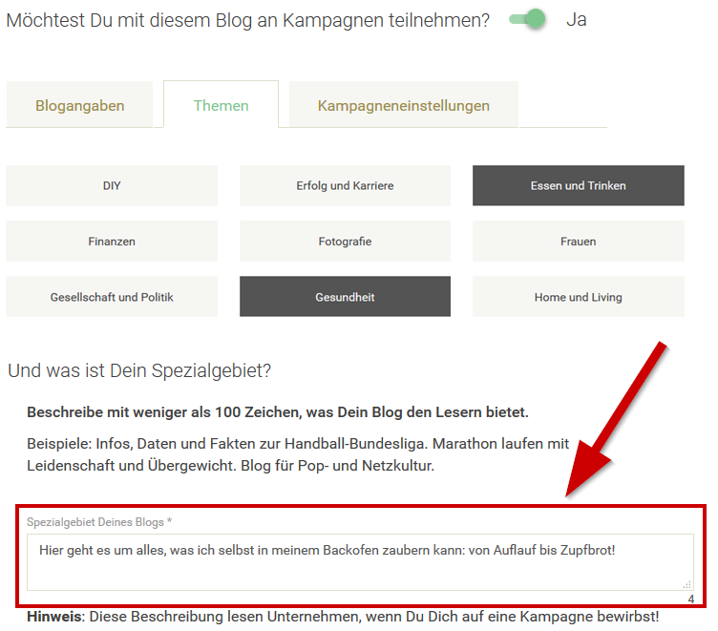
Task: Toggle the campaign participation switch
Action: [527, 20]
